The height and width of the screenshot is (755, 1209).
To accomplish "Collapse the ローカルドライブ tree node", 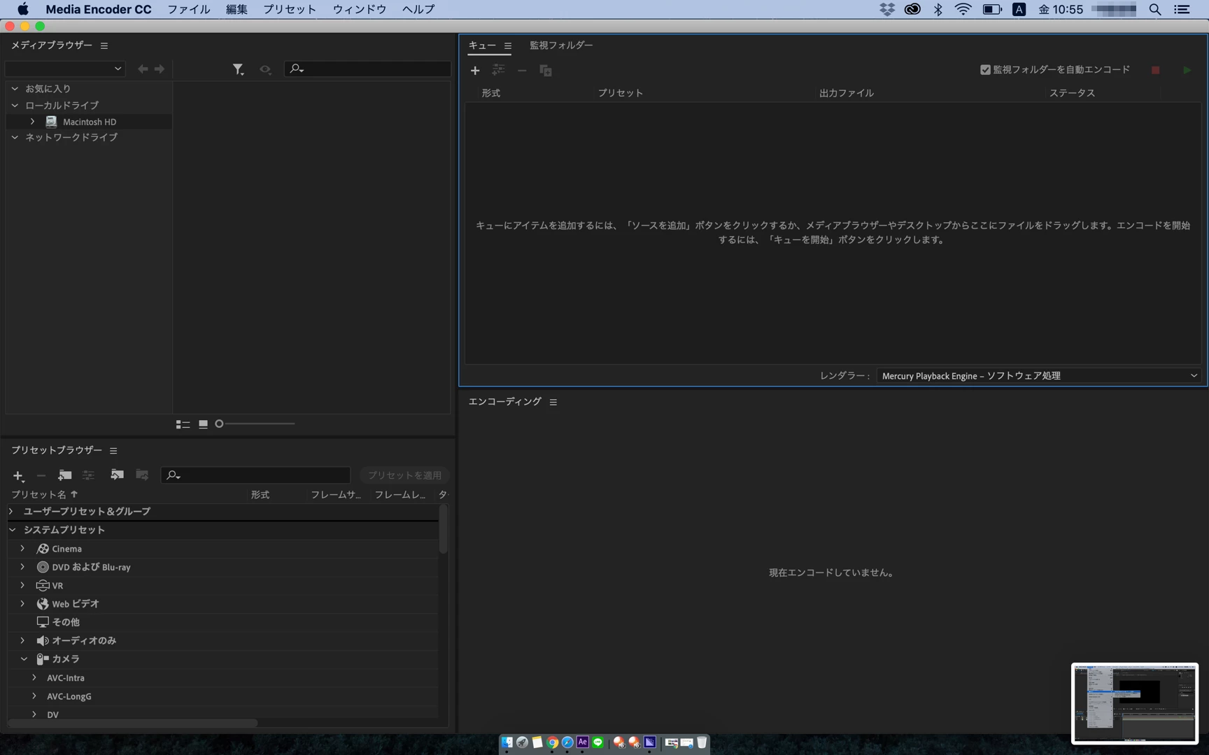I will click(15, 106).
